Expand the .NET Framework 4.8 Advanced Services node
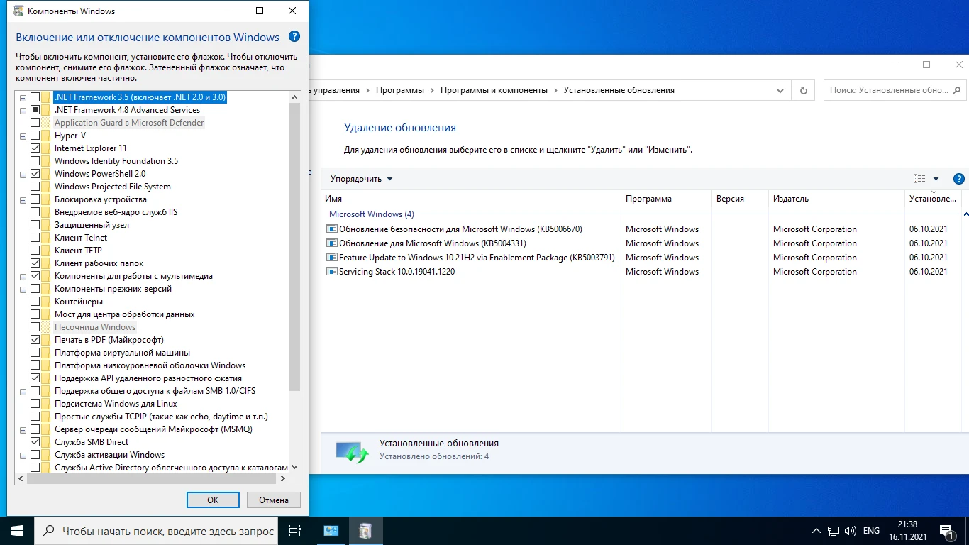 pos(23,110)
